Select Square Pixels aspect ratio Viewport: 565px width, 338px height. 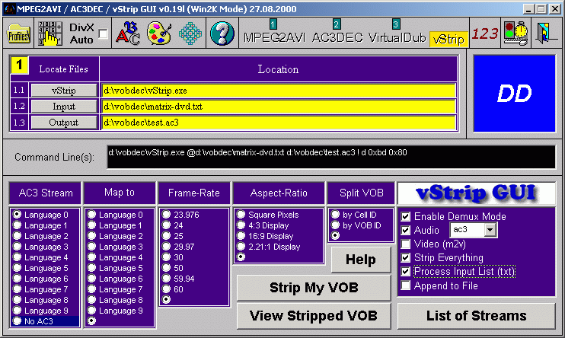[241, 215]
